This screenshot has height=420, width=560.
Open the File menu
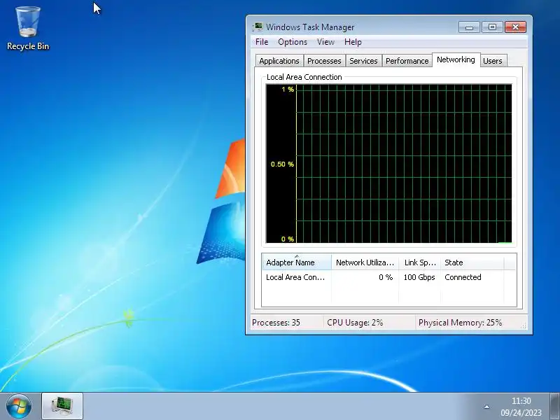pos(262,42)
